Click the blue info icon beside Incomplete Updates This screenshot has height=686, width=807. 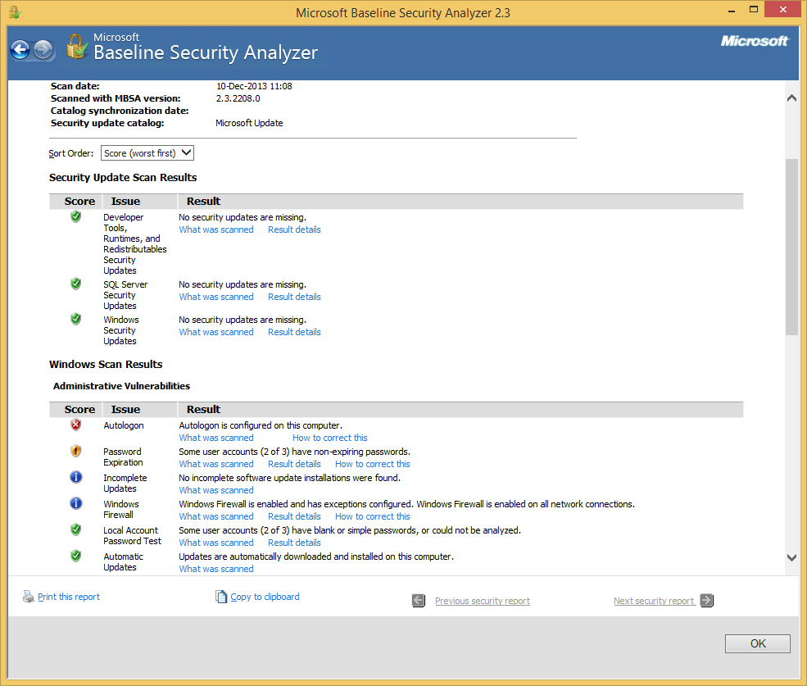point(75,477)
